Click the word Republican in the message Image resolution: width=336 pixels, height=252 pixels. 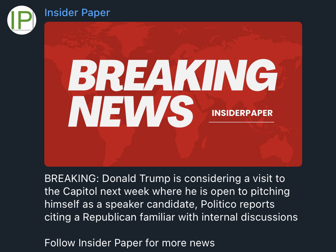(110, 217)
